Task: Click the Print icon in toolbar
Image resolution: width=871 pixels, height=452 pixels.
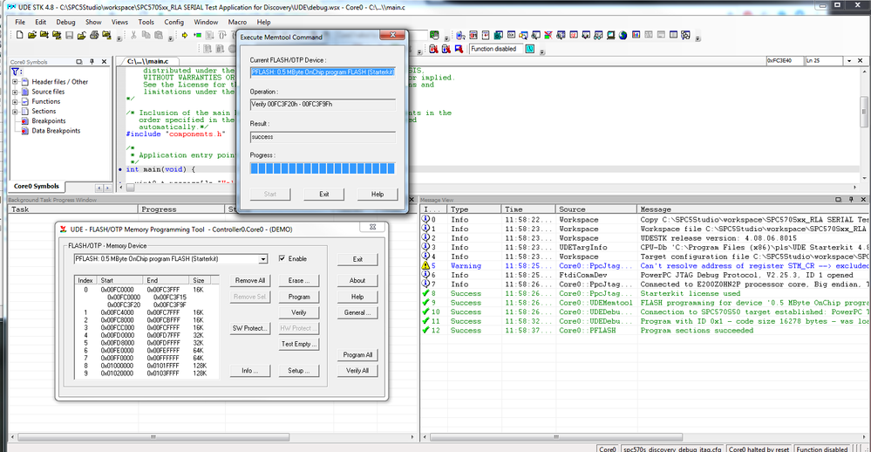Action: coord(94,35)
